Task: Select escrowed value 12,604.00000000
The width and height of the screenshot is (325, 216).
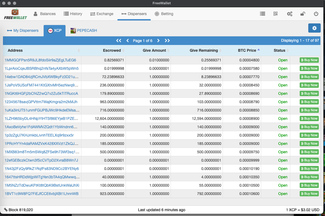Action: (109, 119)
